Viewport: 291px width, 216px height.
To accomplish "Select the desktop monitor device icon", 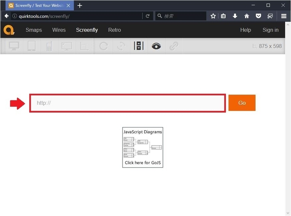I will tap(14, 46).
